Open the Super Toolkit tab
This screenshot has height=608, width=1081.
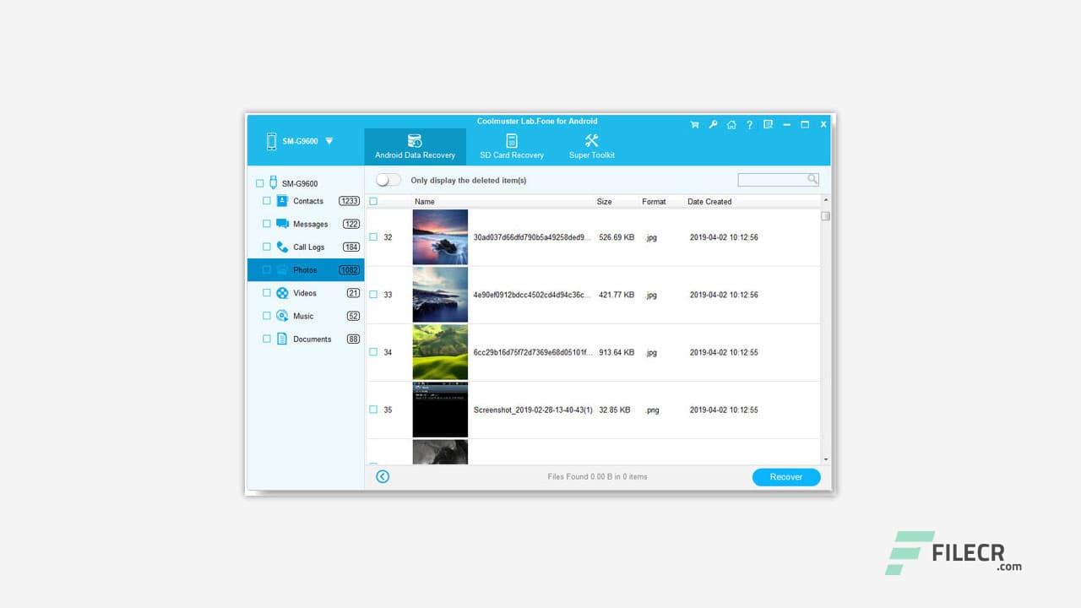coord(591,146)
